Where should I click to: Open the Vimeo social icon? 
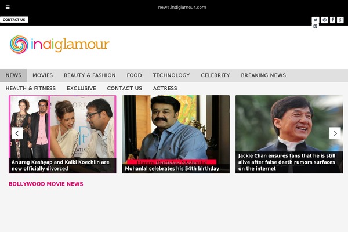[x=315, y=27]
